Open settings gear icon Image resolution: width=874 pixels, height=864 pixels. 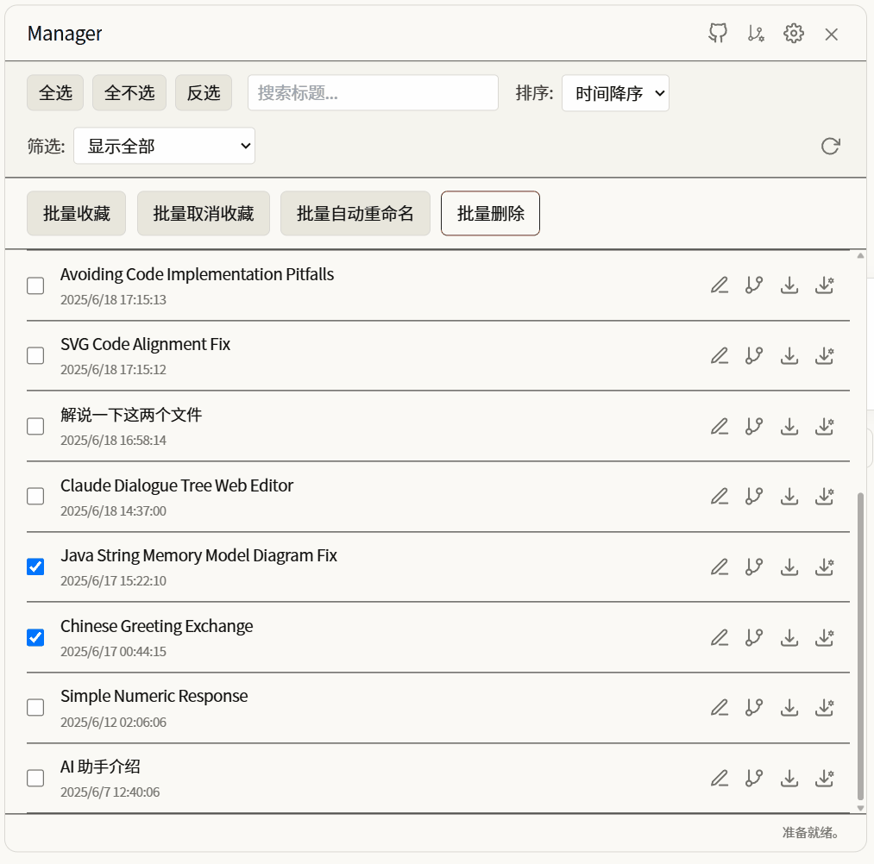click(794, 34)
